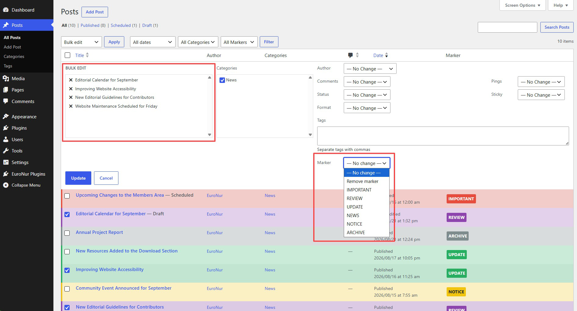This screenshot has height=311, width=577.
Task: Choose NOTICE in the Marker list
Action: tap(366, 224)
